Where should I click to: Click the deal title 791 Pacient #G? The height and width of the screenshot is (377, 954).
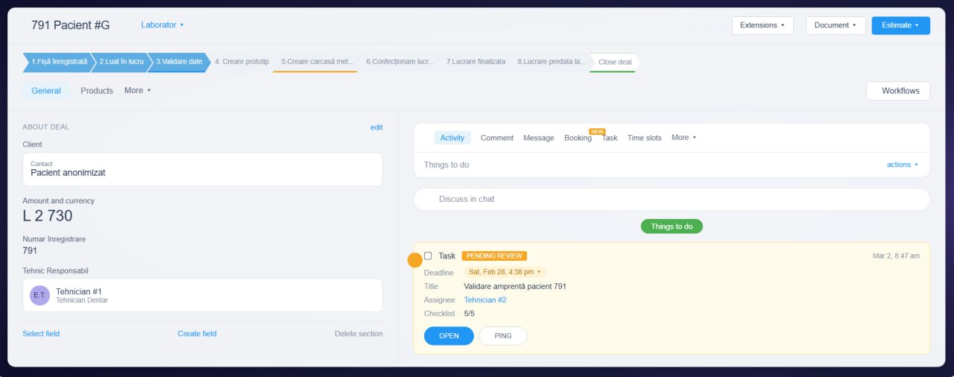71,25
